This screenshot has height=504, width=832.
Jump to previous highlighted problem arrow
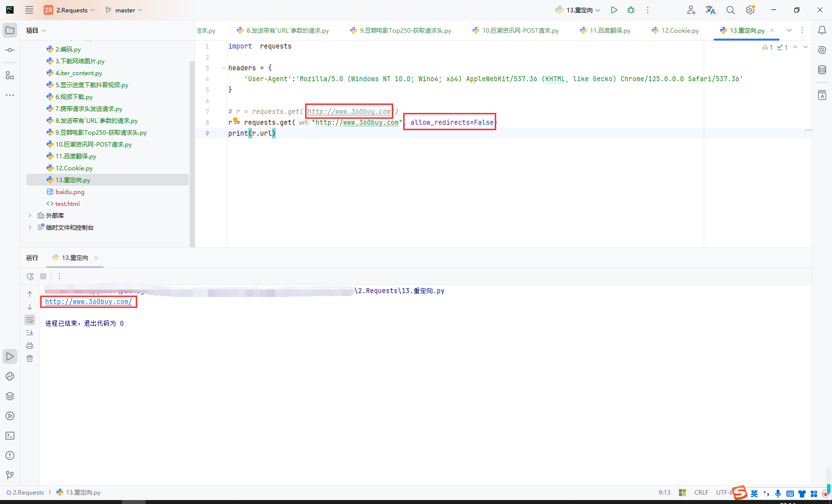(795, 47)
